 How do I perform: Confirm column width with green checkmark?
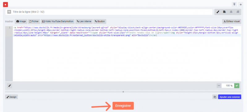237,86
